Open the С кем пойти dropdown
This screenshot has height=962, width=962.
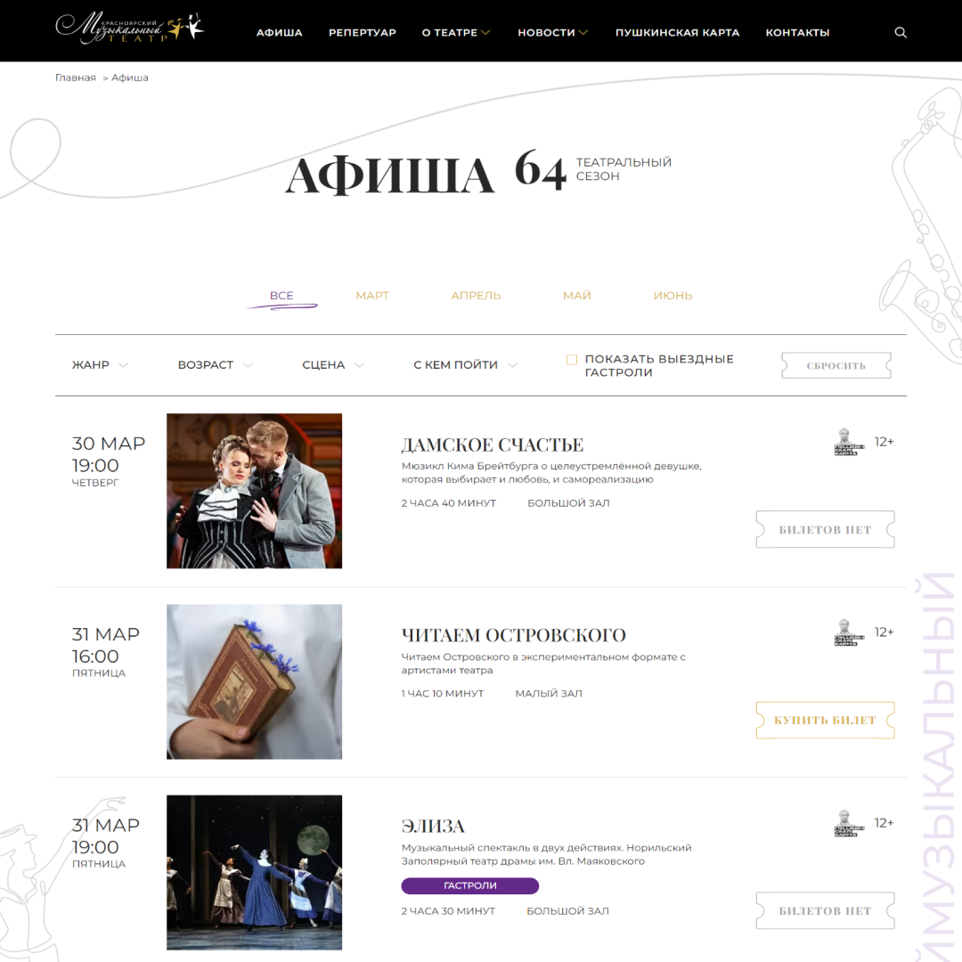click(466, 365)
